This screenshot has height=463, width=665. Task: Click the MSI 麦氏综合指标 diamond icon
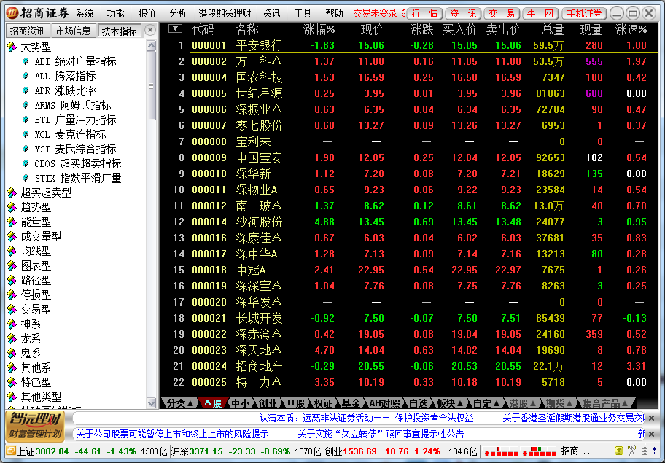[26, 149]
